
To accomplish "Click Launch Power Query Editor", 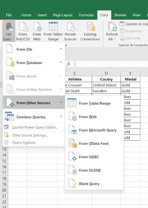I will pyautogui.click(x=34, y=127).
